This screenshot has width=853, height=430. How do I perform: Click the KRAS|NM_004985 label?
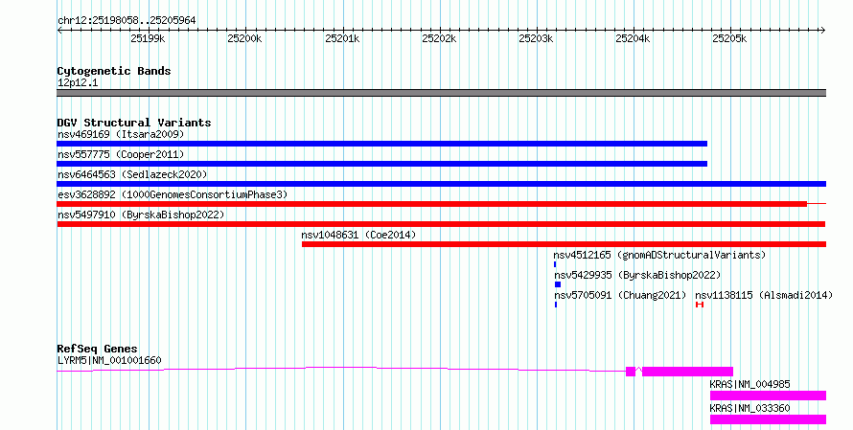(x=749, y=384)
